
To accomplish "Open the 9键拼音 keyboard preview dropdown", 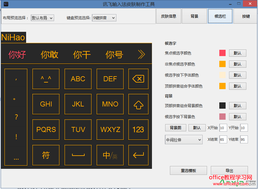I will [104, 18].
